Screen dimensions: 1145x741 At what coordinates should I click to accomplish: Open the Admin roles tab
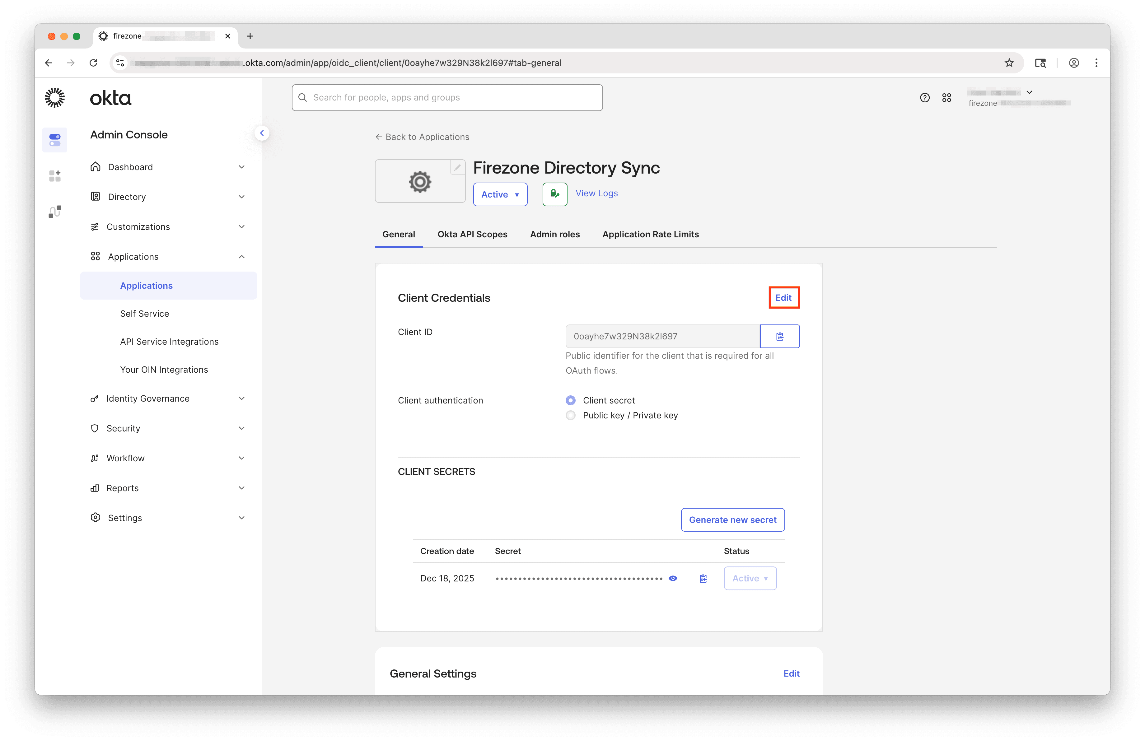click(555, 234)
